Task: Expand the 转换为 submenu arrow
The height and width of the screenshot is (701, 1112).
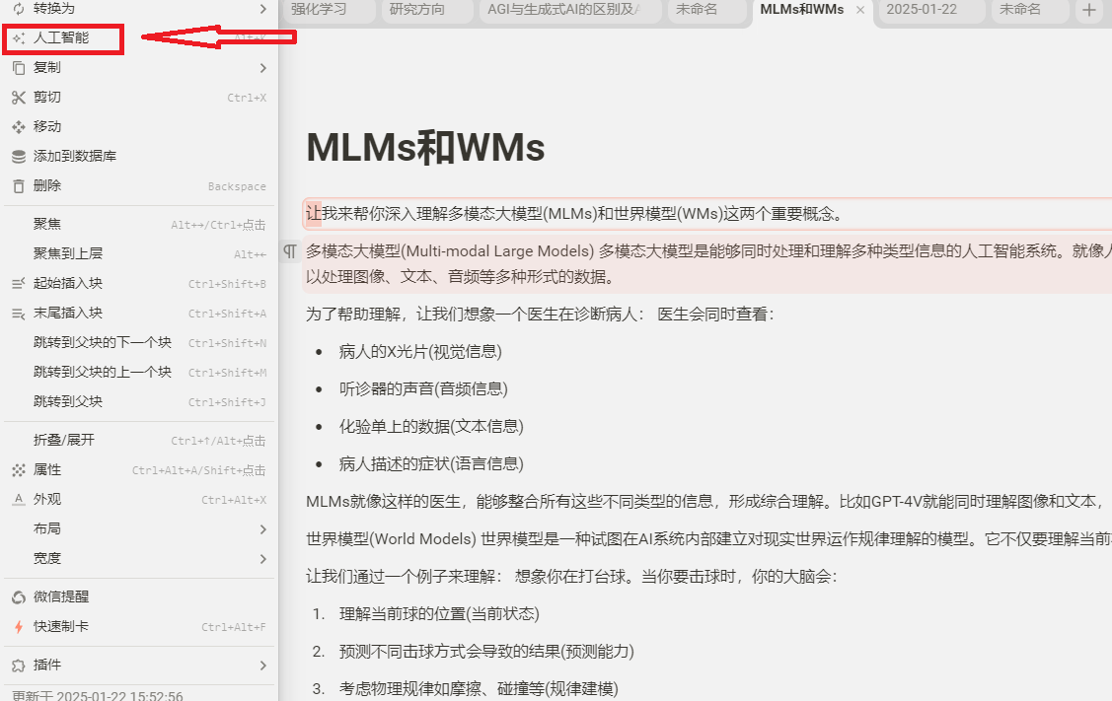Action: click(x=262, y=9)
